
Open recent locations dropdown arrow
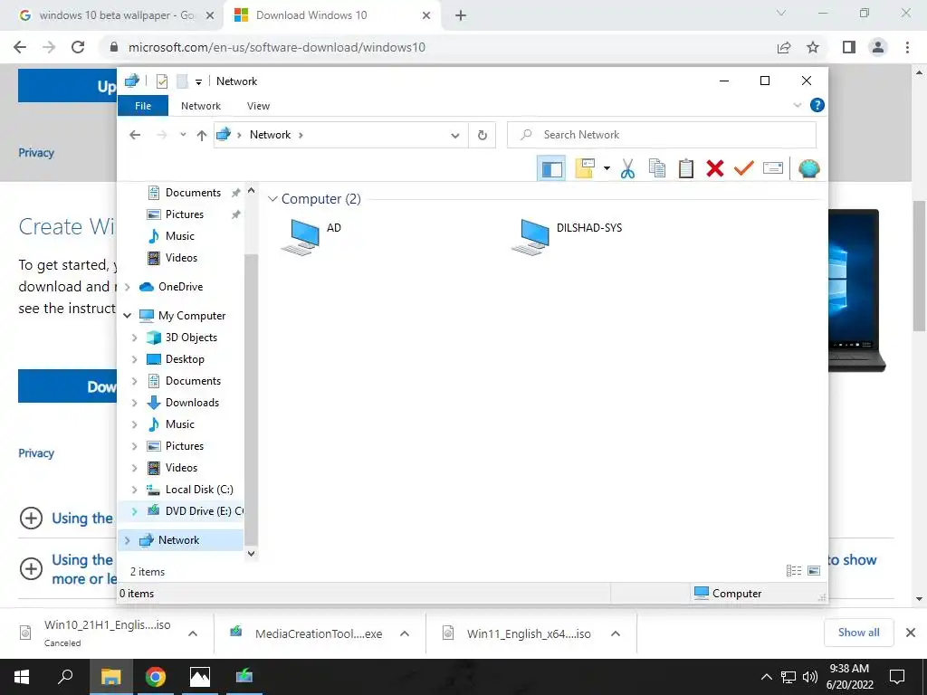(183, 136)
